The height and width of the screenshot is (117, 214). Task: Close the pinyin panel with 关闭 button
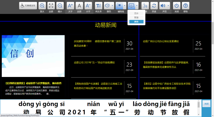(206, 104)
